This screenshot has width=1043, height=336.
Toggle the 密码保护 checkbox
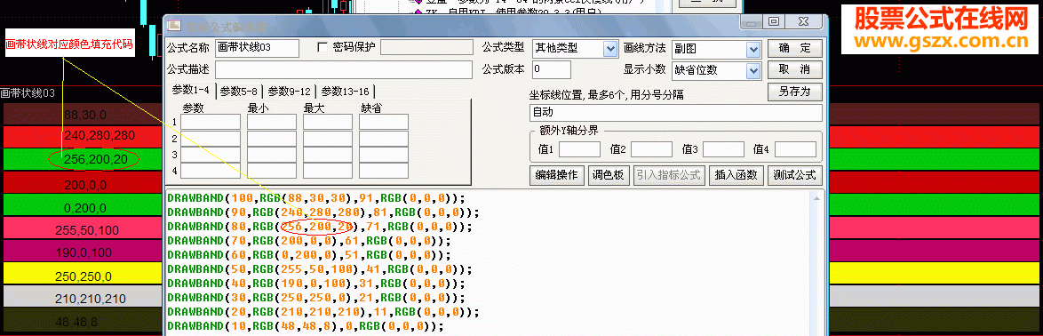(x=322, y=47)
